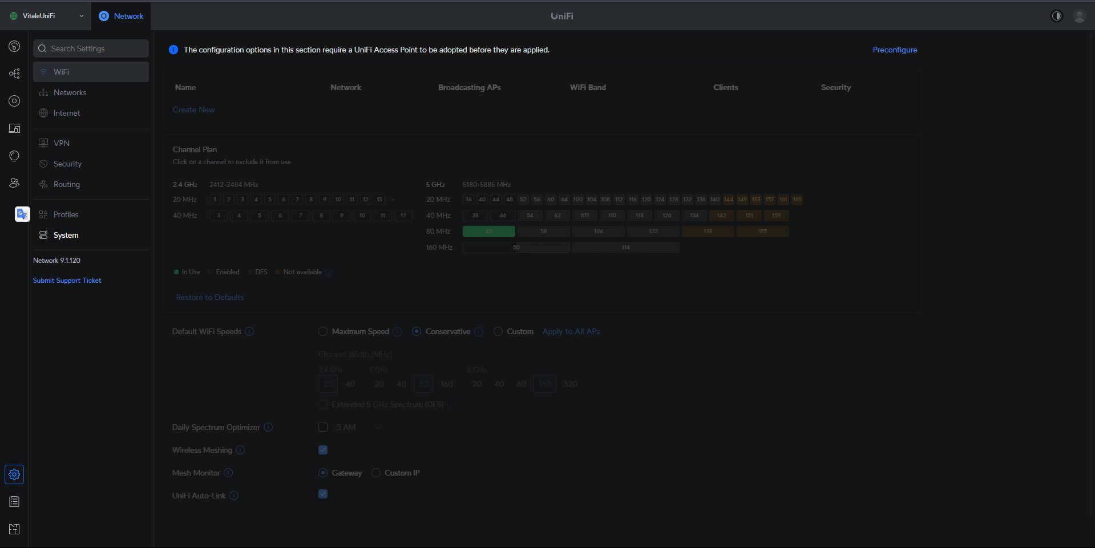Open the users/people icon in left rail

(x=14, y=183)
